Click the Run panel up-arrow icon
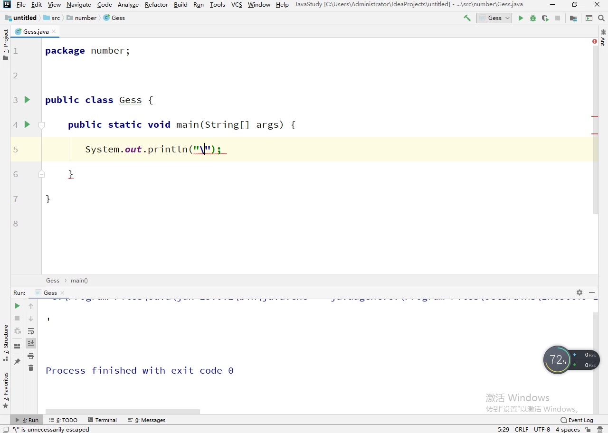608x433 pixels. pos(31,306)
